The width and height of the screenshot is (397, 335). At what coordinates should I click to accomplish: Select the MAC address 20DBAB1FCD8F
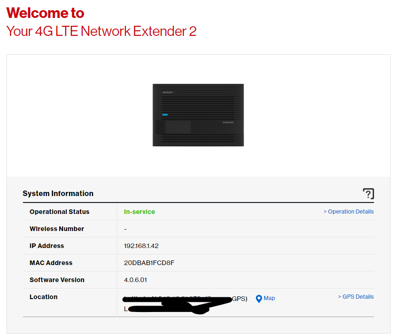click(x=149, y=263)
